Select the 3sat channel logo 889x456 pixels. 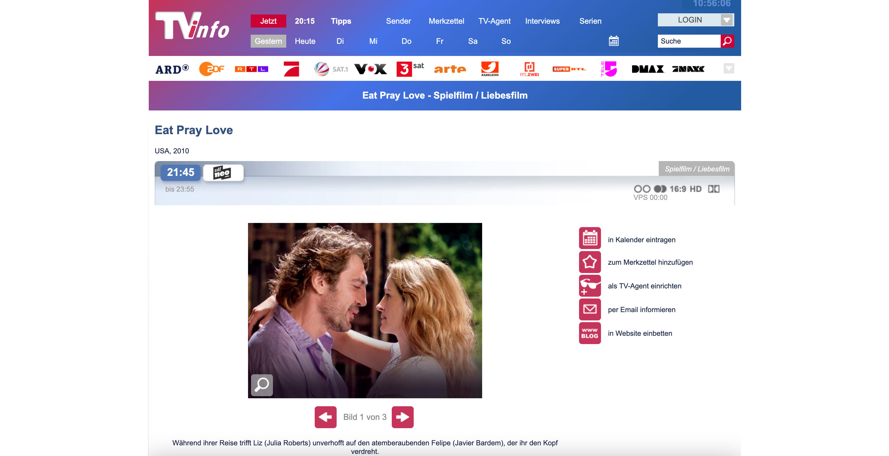410,69
